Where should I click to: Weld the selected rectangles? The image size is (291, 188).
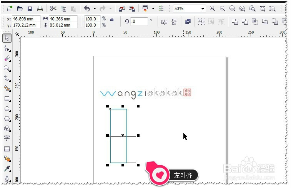click(x=235, y=22)
